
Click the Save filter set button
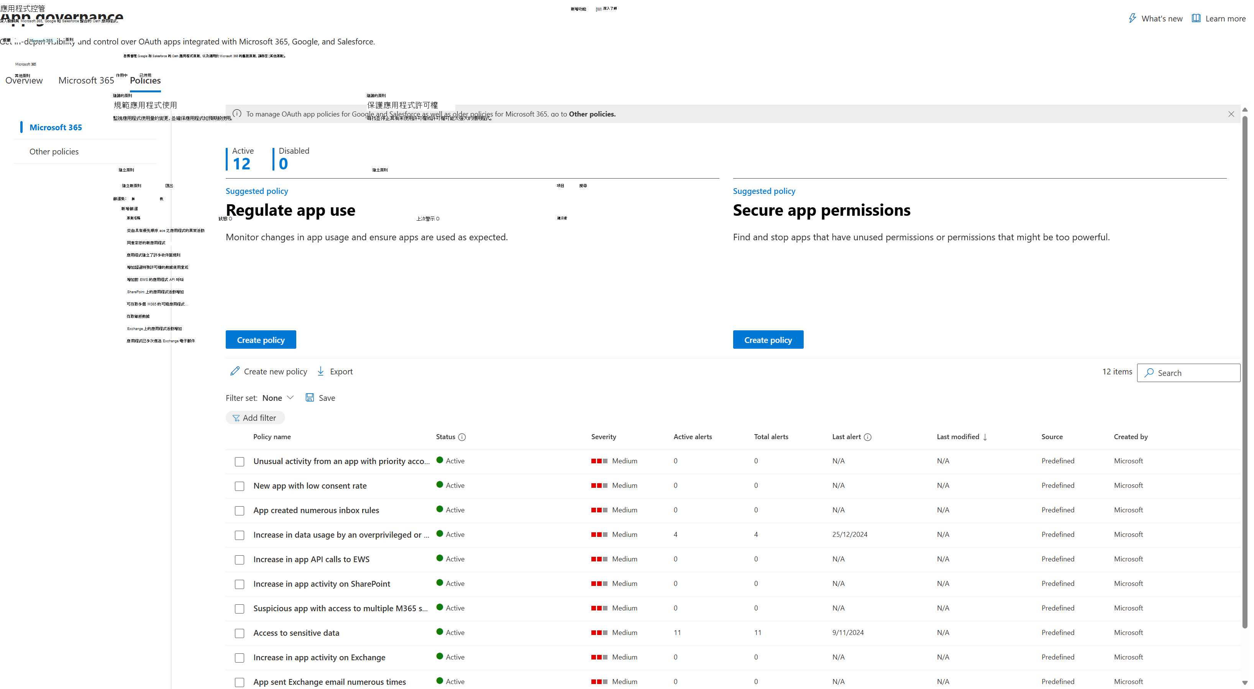pos(320,397)
